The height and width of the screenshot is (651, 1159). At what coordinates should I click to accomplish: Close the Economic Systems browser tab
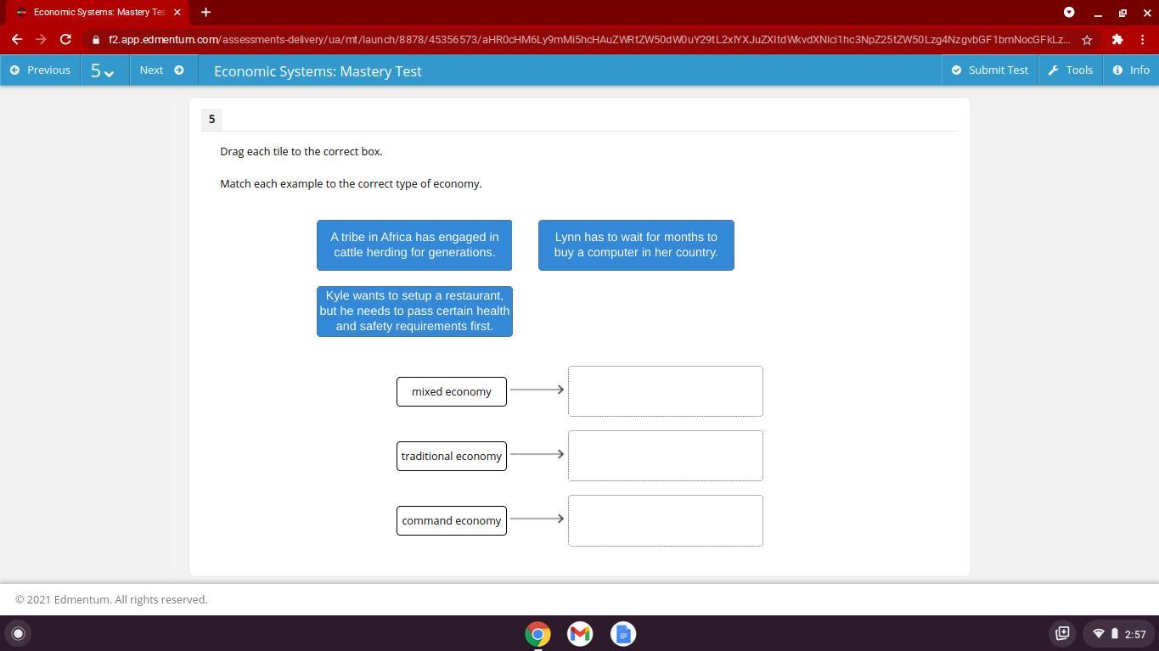[177, 12]
